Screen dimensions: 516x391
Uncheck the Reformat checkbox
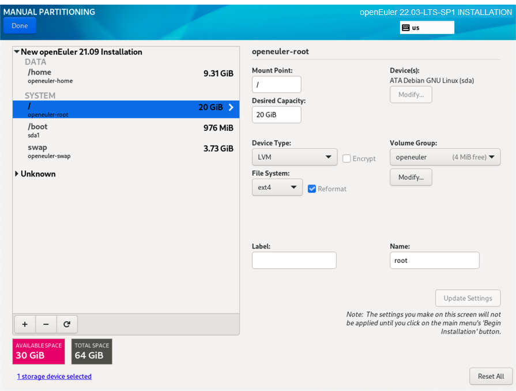pos(312,189)
